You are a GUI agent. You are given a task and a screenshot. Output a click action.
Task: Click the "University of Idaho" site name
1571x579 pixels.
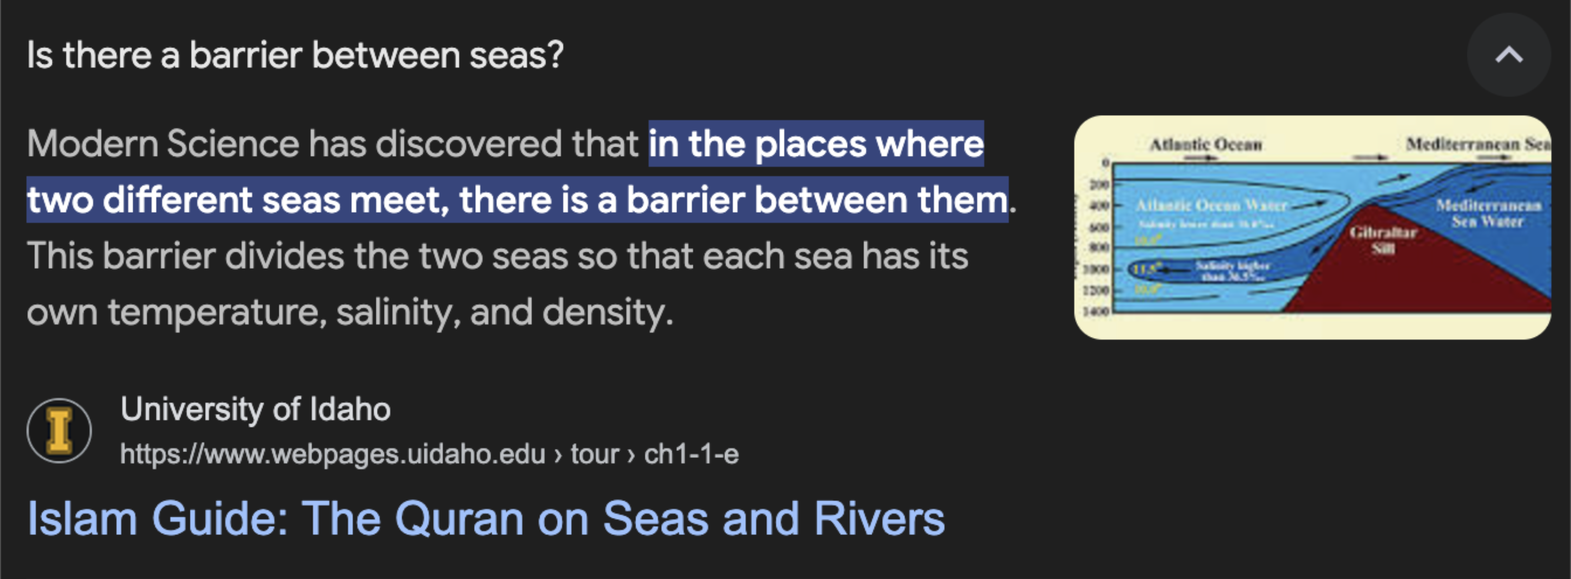(x=255, y=408)
